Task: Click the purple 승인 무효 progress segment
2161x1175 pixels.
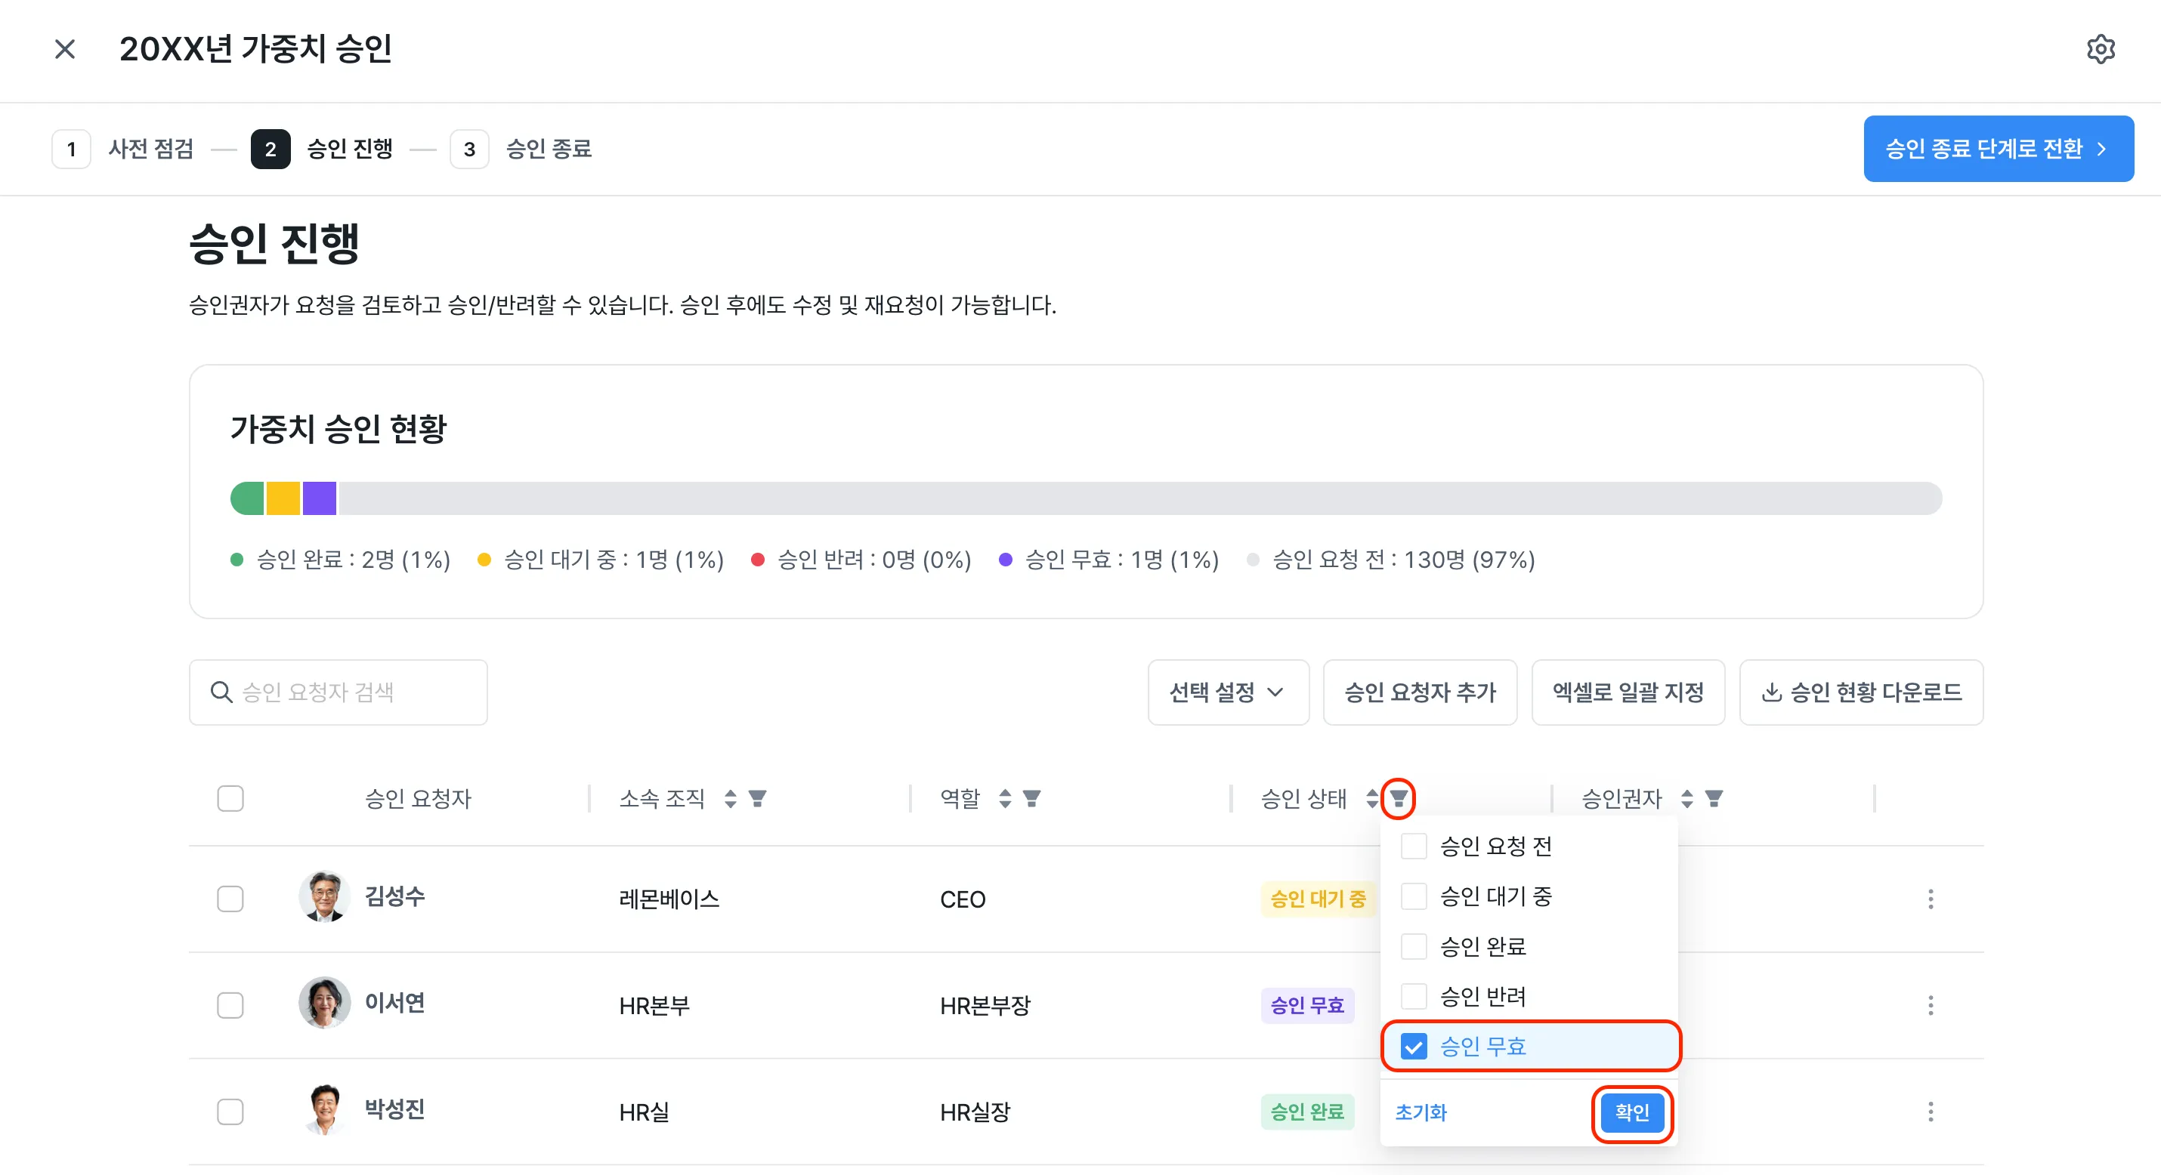Action: [x=320, y=498]
